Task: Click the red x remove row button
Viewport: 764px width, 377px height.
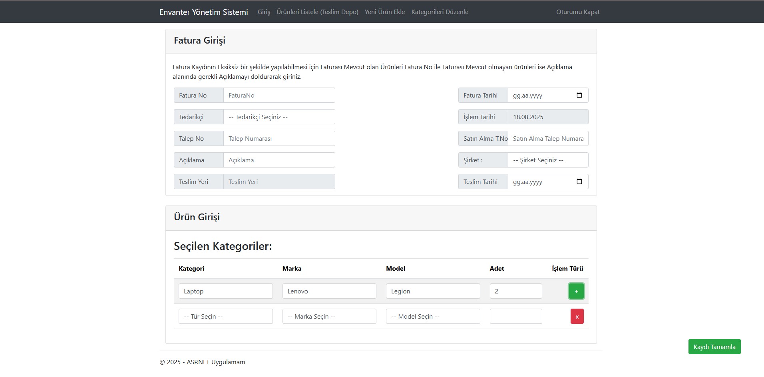Action: point(577,316)
